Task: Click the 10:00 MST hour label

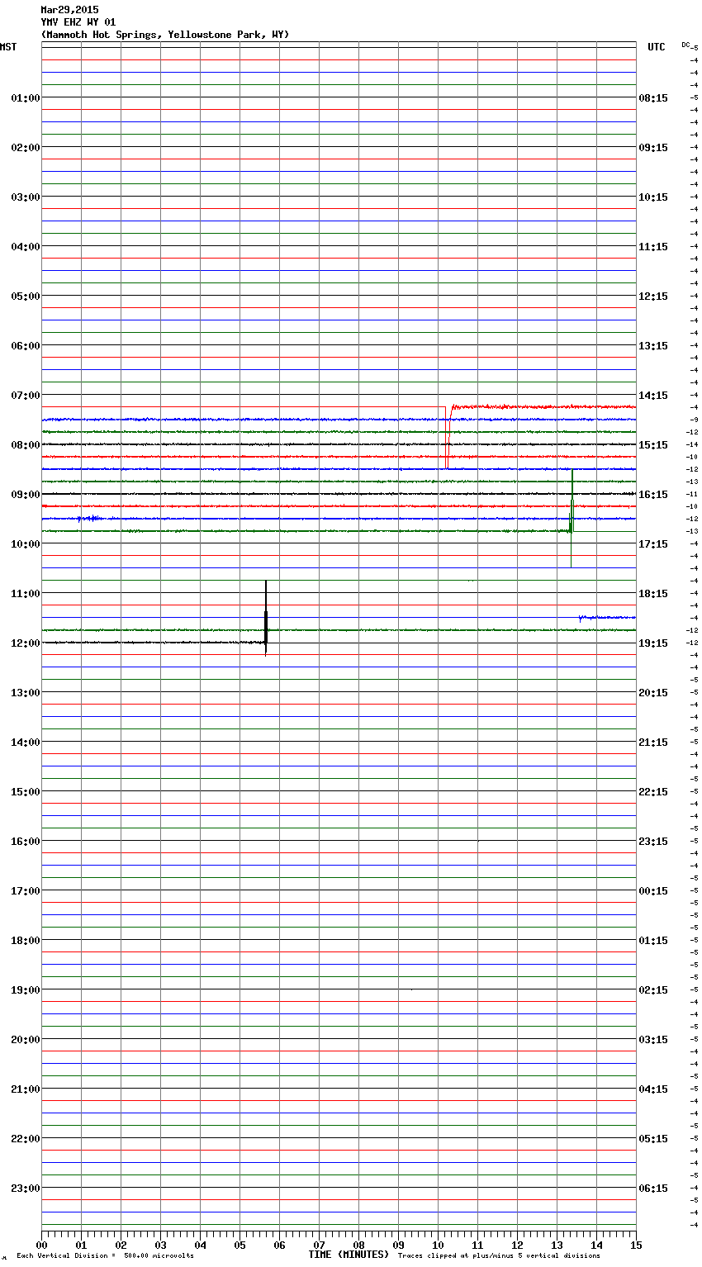Action: pos(26,543)
